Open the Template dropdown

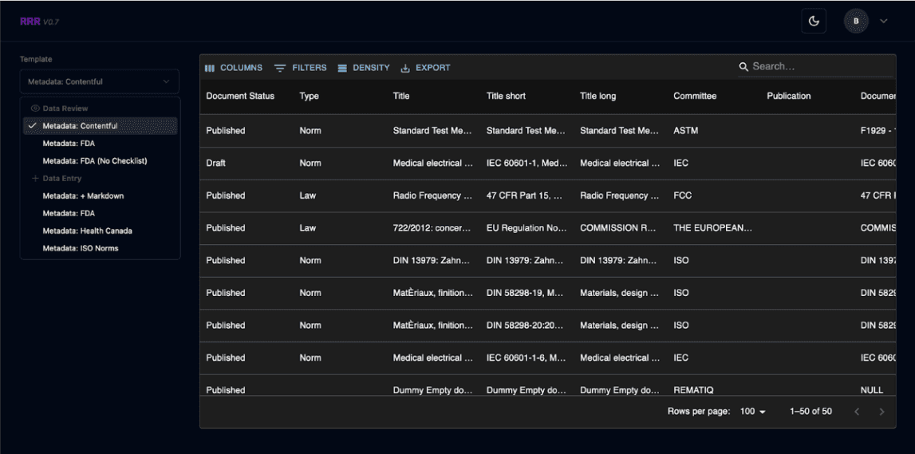(99, 81)
